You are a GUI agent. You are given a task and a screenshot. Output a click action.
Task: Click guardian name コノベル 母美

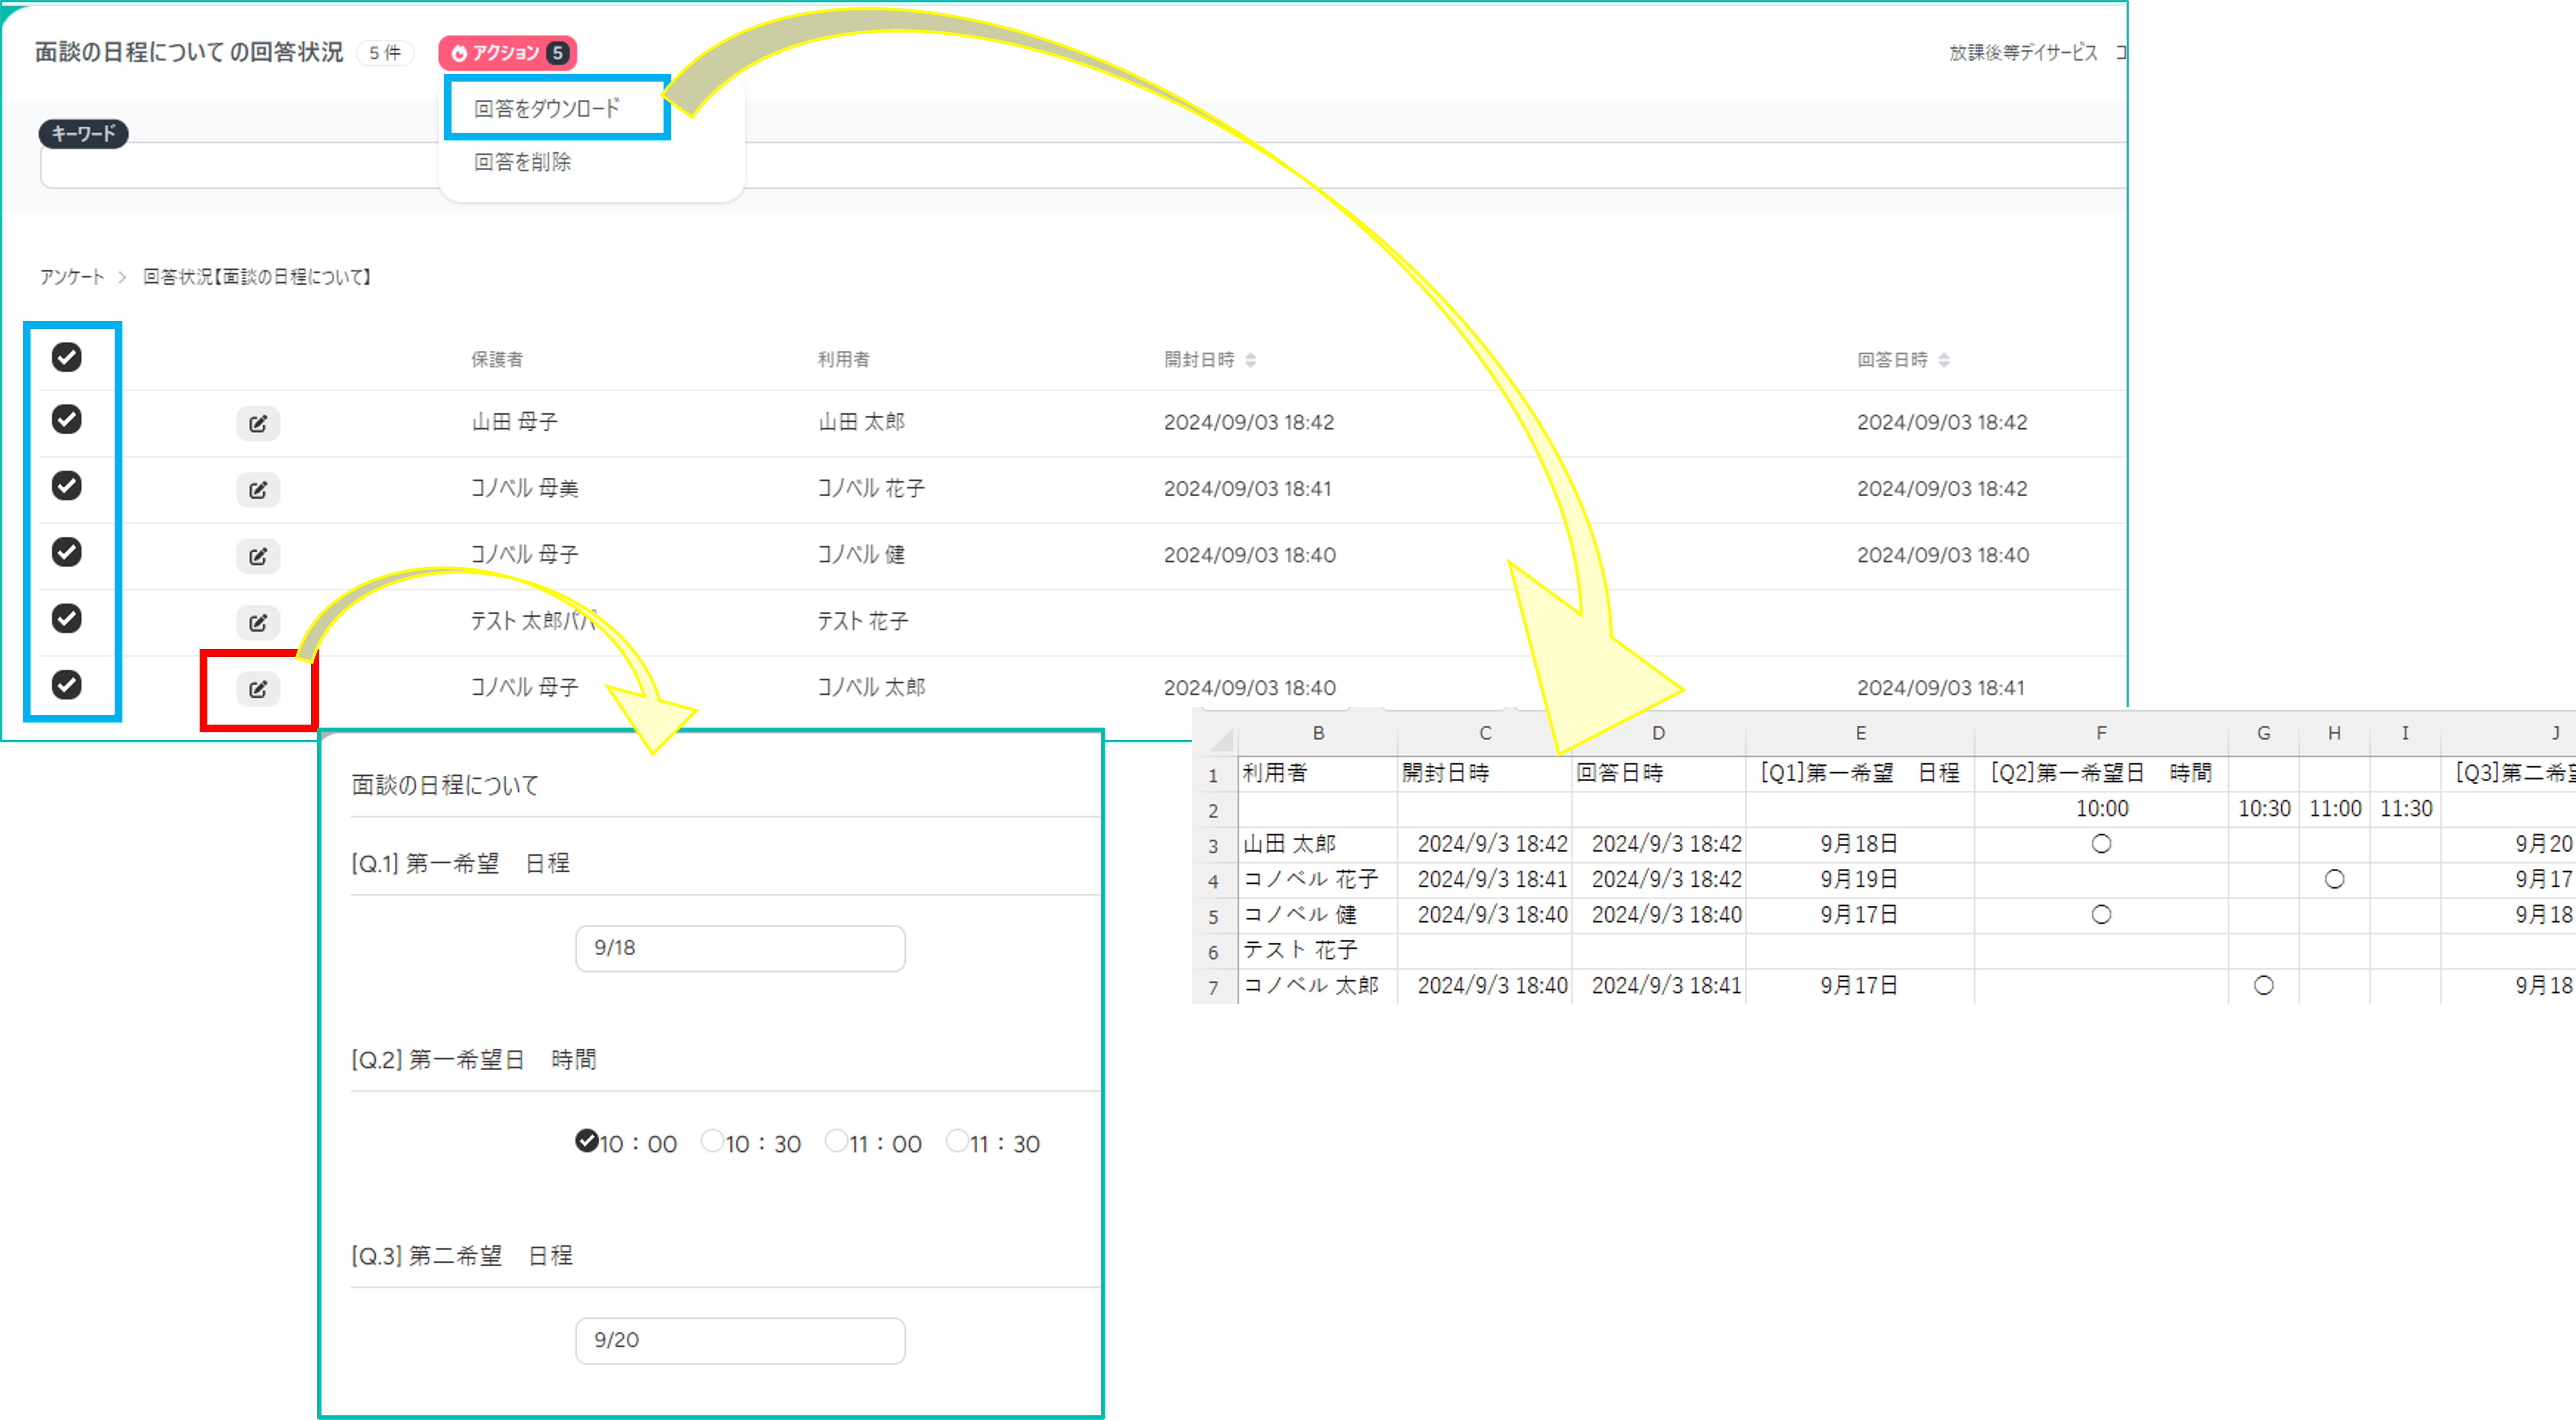click(x=525, y=488)
